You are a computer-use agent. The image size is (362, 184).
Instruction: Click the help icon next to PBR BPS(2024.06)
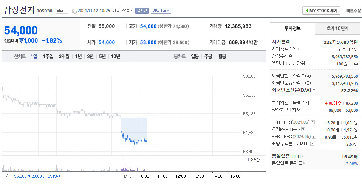tap(314, 137)
